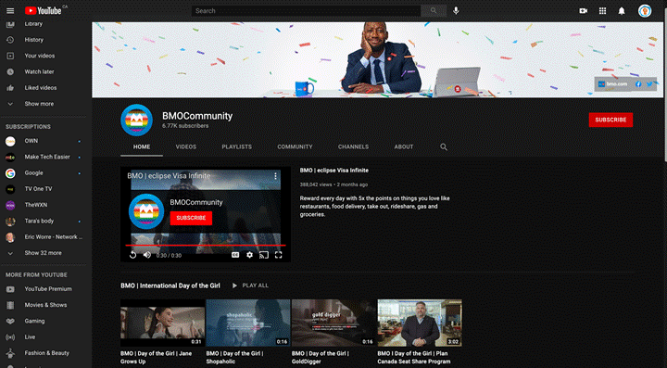Open the account avatar menu
The width and height of the screenshot is (667, 368).
click(x=645, y=11)
